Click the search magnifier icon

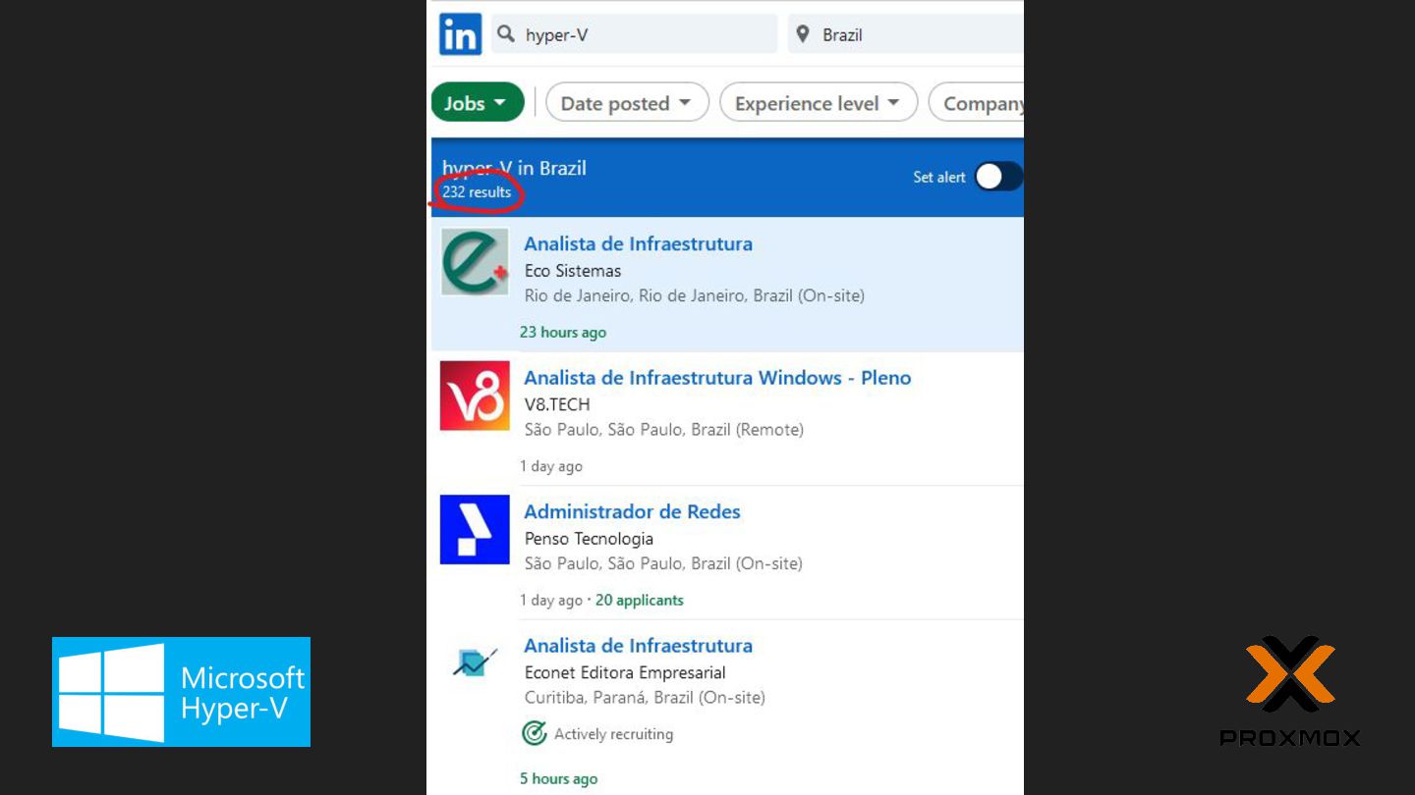pyautogui.click(x=506, y=34)
